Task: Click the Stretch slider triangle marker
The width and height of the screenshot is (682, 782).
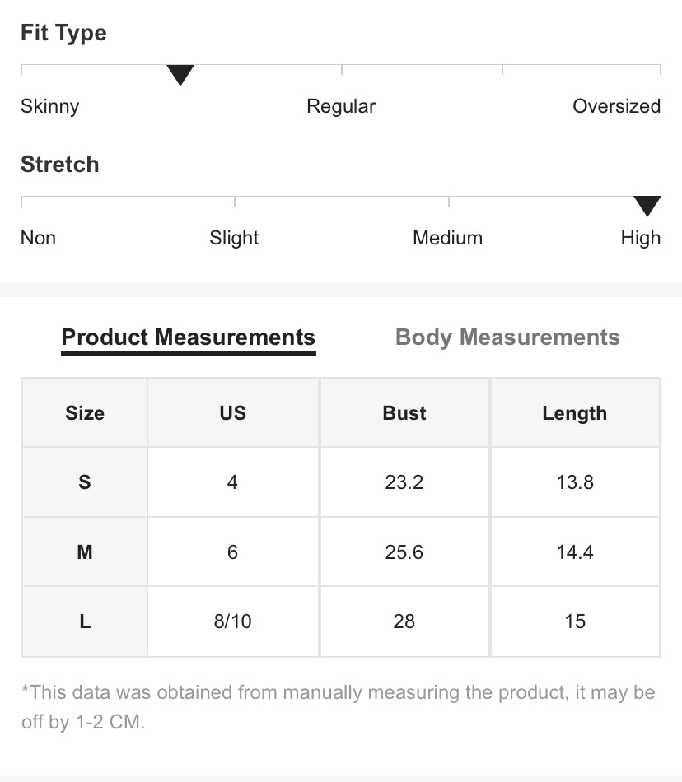Action: pyautogui.click(x=647, y=207)
